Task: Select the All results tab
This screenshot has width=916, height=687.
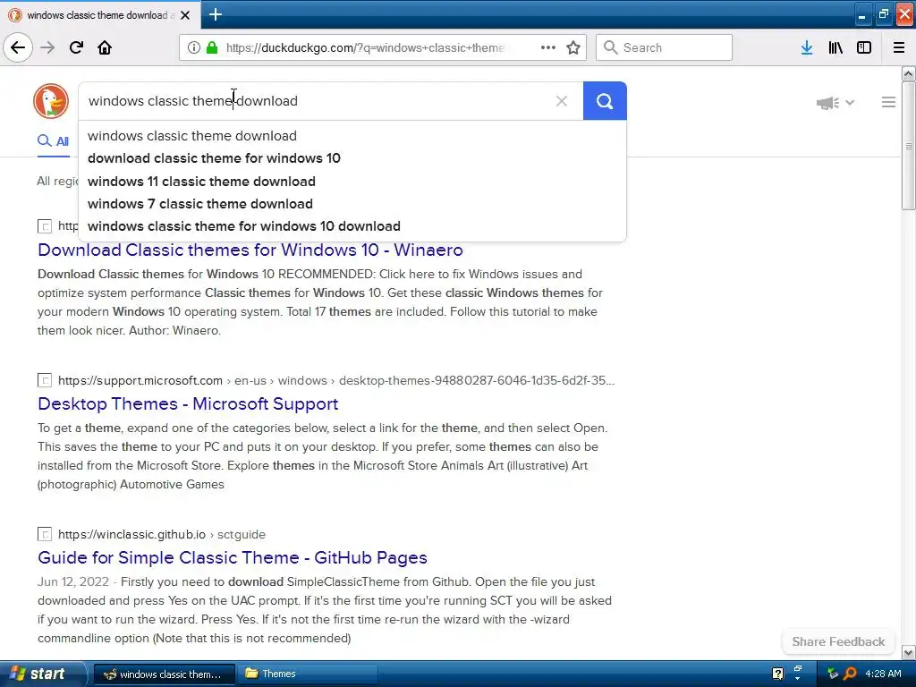Action: [x=53, y=140]
